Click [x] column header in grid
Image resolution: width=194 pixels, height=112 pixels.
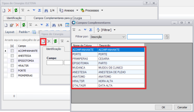(12, 46)
